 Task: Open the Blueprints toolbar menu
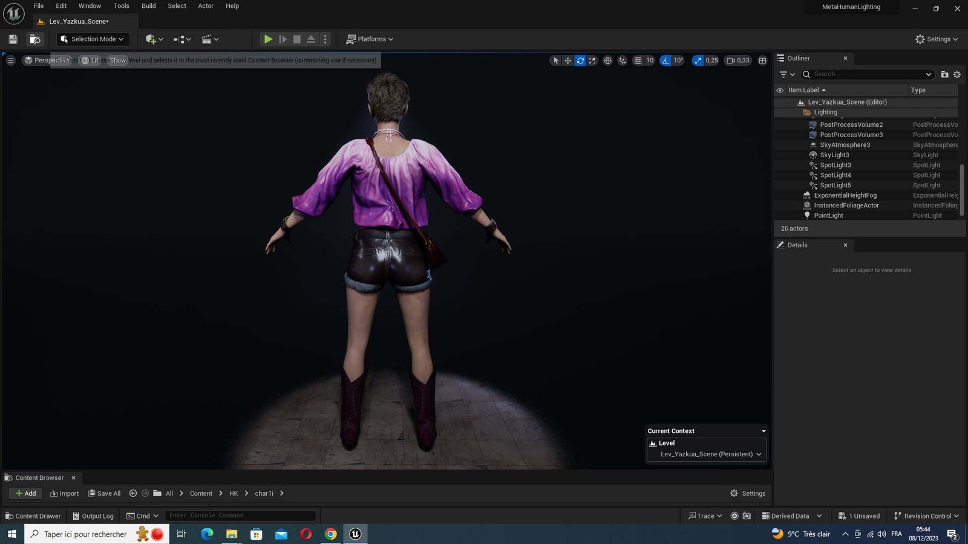click(182, 39)
